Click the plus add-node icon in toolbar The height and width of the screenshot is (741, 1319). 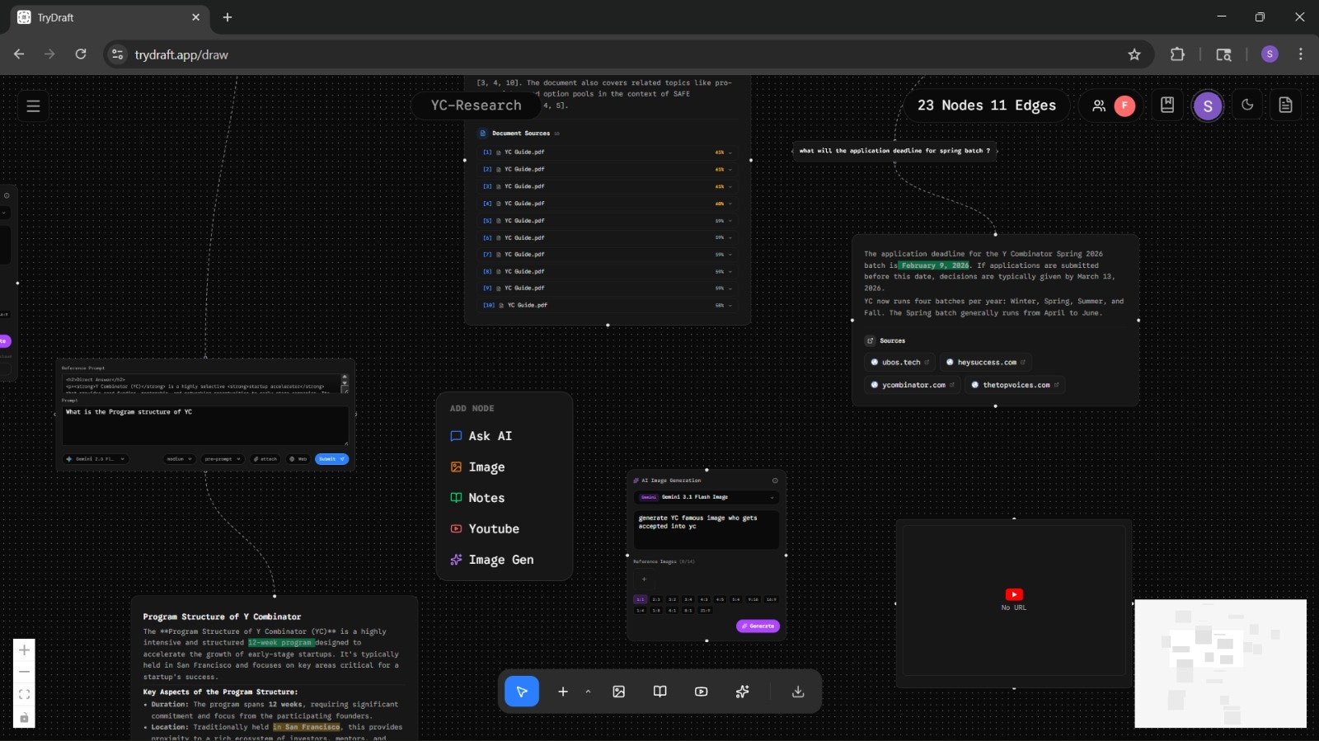563,692
